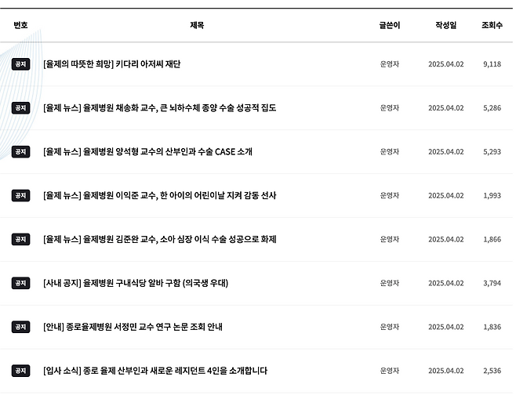Viewport: 516px width, 395px height.
Task: View 서정민 교수 연구 논문 조회 안내
Action: click(133, 327)
